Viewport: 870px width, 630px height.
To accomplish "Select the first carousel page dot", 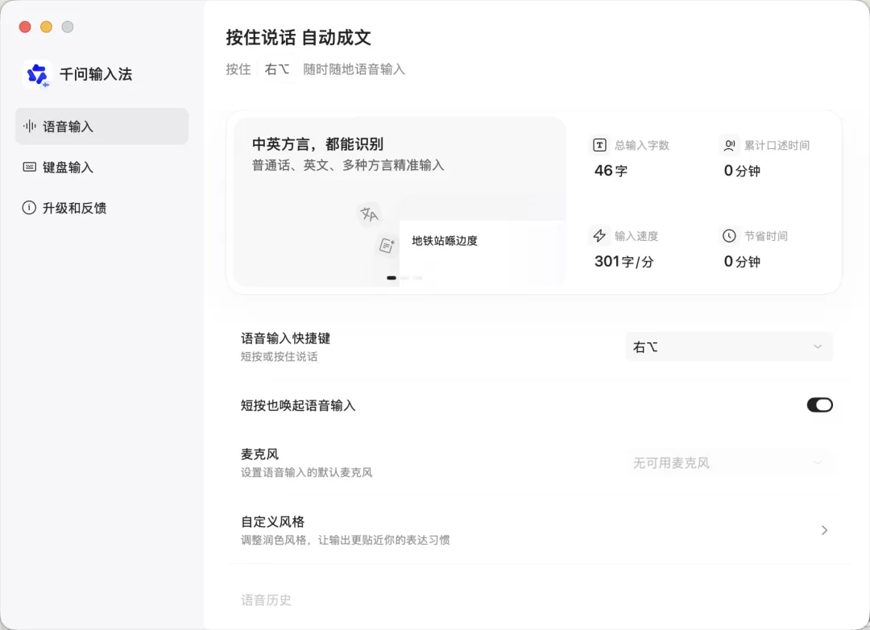I will (x=391, y=277).
